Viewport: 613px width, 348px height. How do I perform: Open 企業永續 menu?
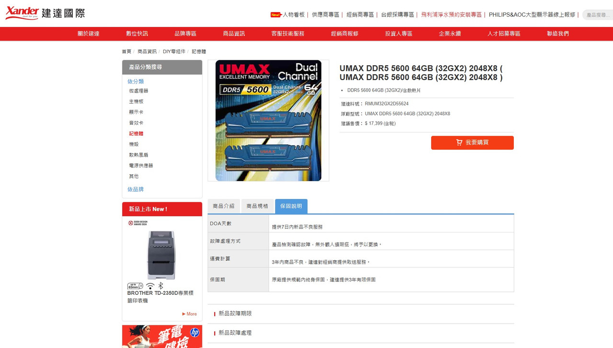[x=450, y=34]
